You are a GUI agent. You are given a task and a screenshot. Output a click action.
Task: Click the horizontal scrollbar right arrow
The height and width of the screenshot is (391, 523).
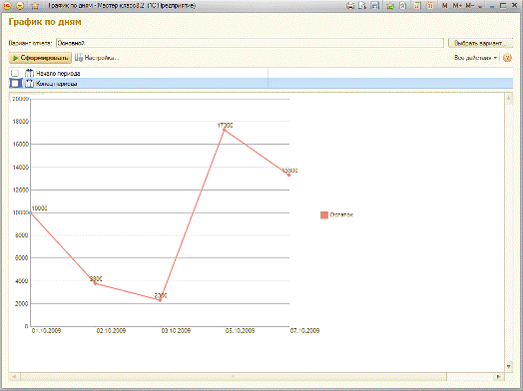pos(499,377)
